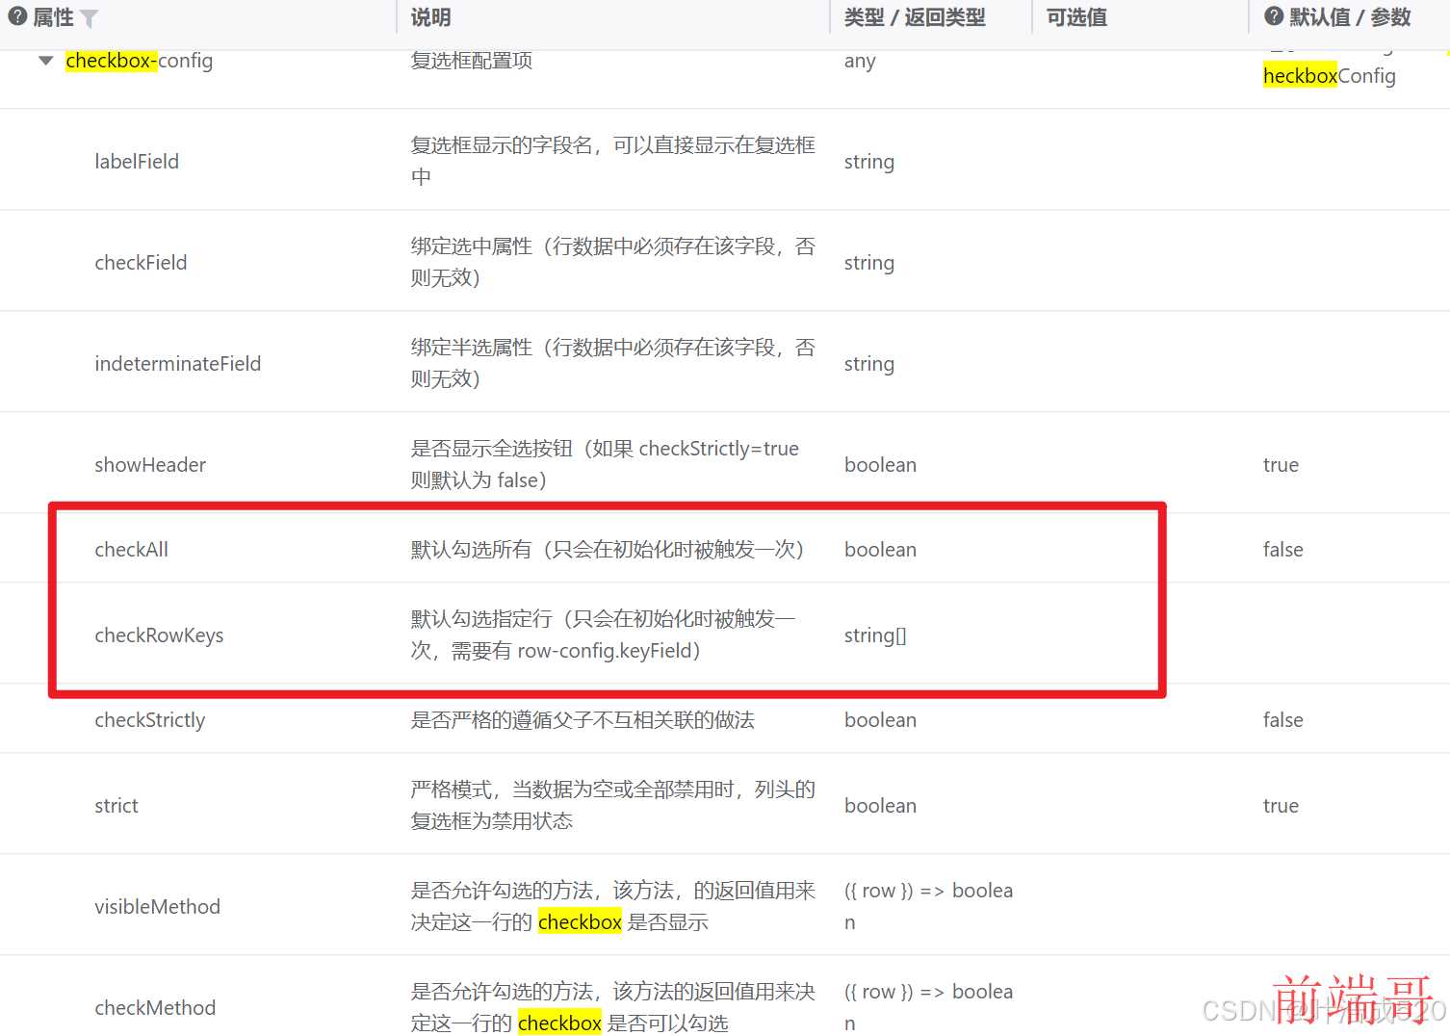Screen dimensions: 1450x1036
Task: Select the labelField property row
Action: 725,160
